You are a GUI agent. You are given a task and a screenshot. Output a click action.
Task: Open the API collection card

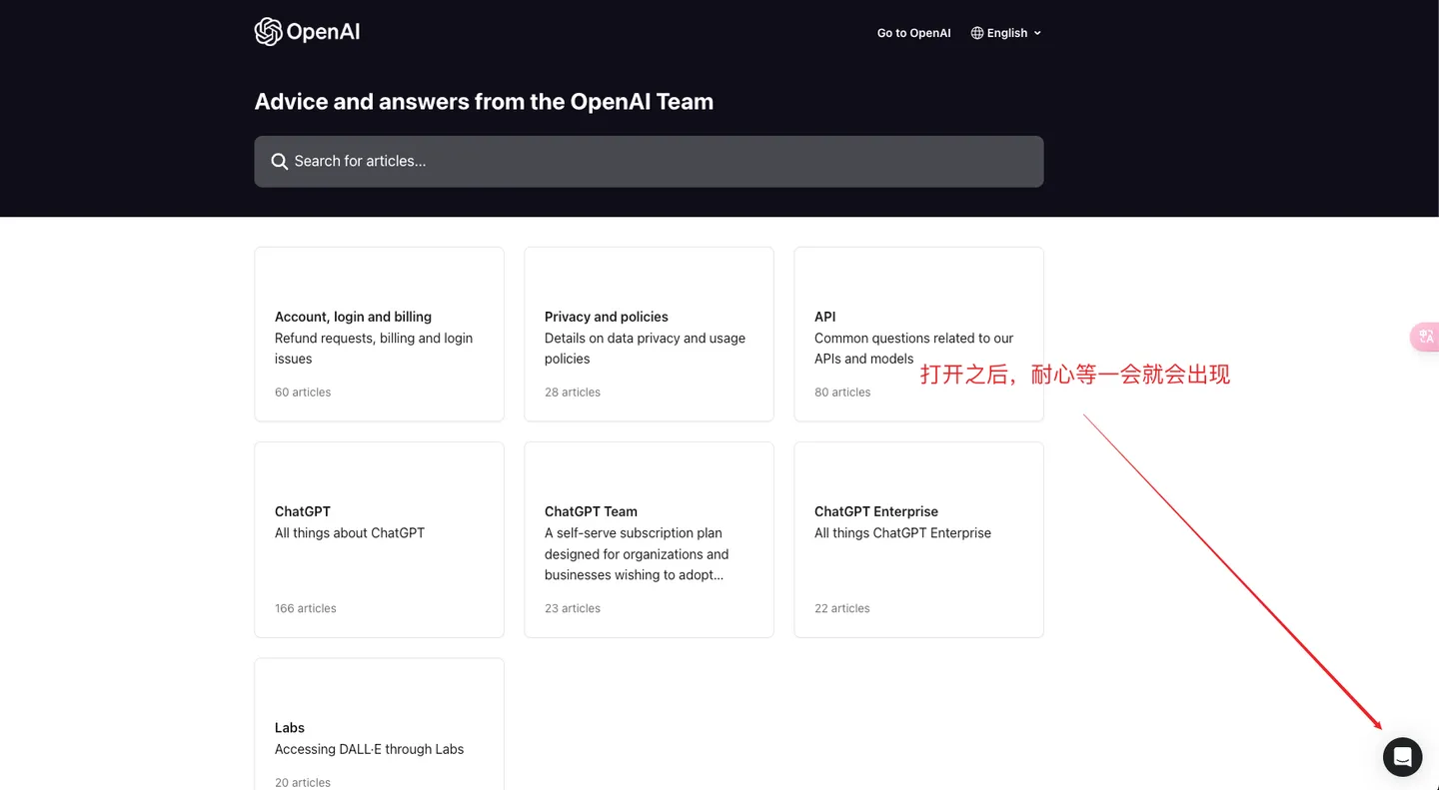click(x=918, y=334)
